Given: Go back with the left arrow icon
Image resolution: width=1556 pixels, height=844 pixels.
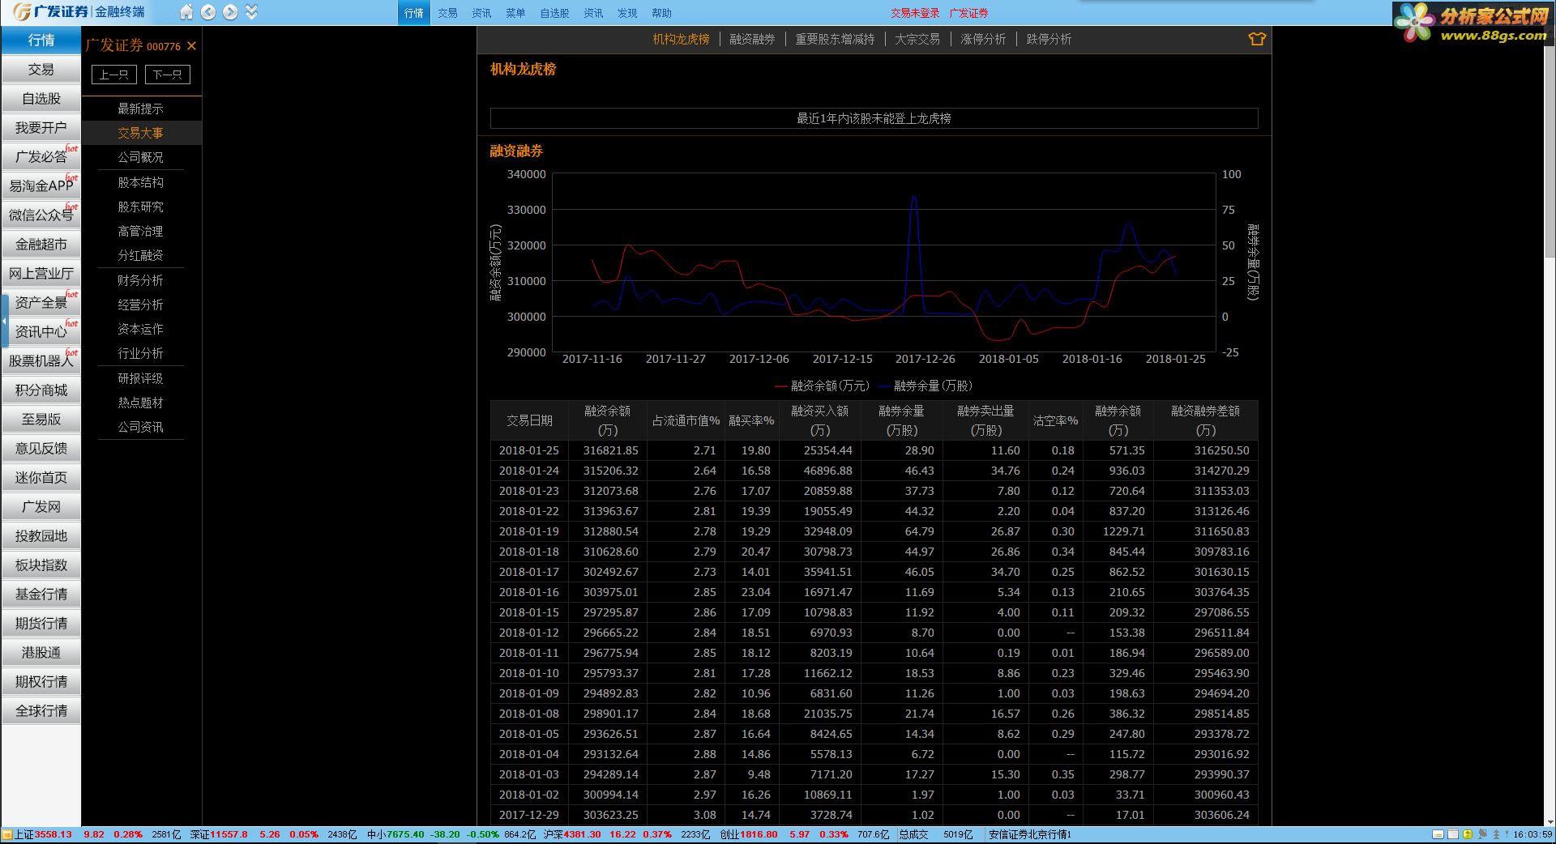Looking at the screenshot, I should pyautogui.click(x=208, y=12).
